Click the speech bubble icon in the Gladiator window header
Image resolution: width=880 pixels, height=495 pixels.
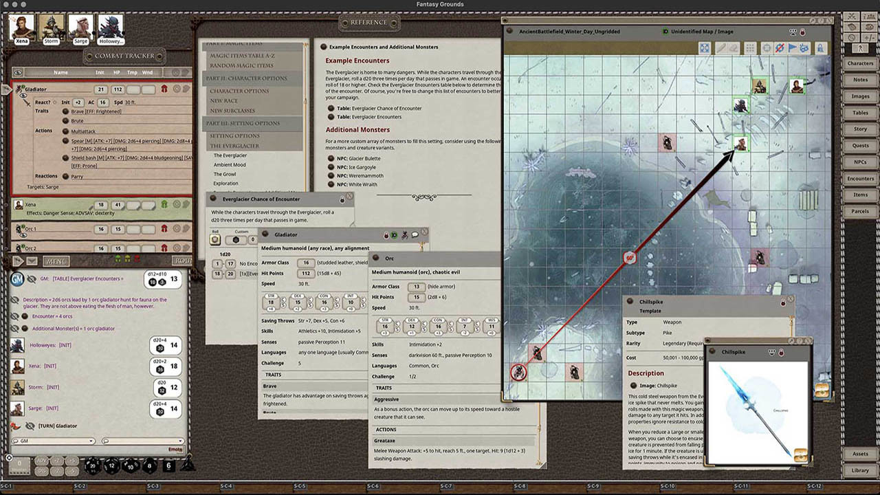click(415, 234)
